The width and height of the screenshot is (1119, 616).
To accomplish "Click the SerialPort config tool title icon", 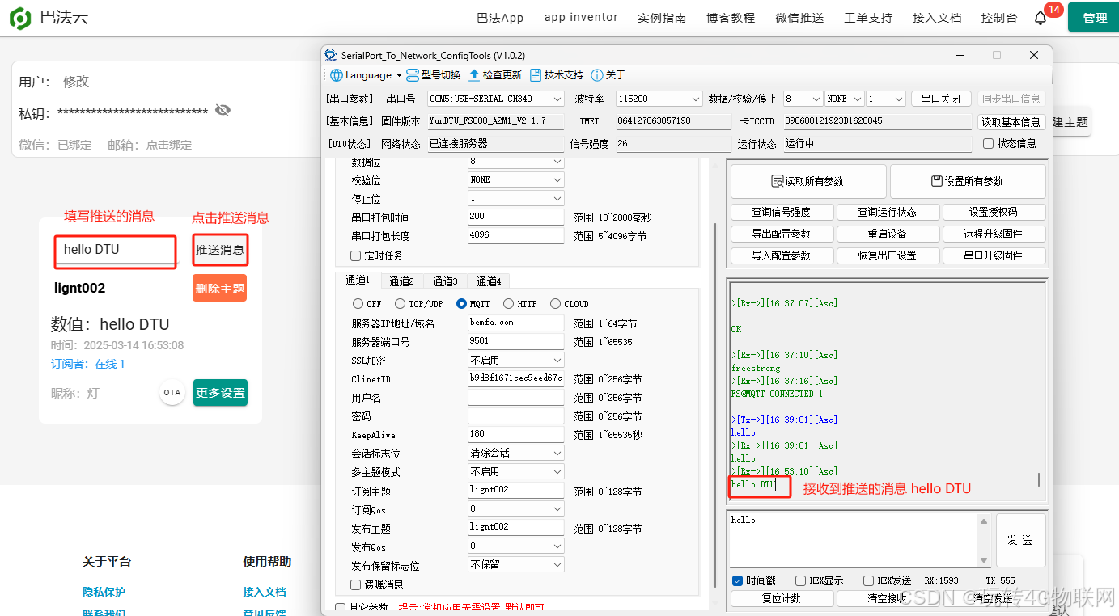I will point(330,55).
